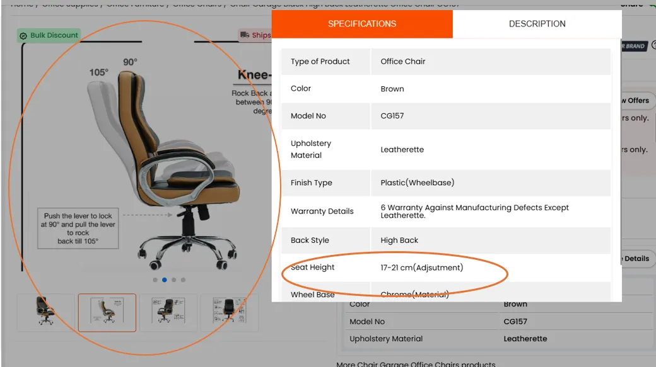Open the Offers button on right

[636, 101]
